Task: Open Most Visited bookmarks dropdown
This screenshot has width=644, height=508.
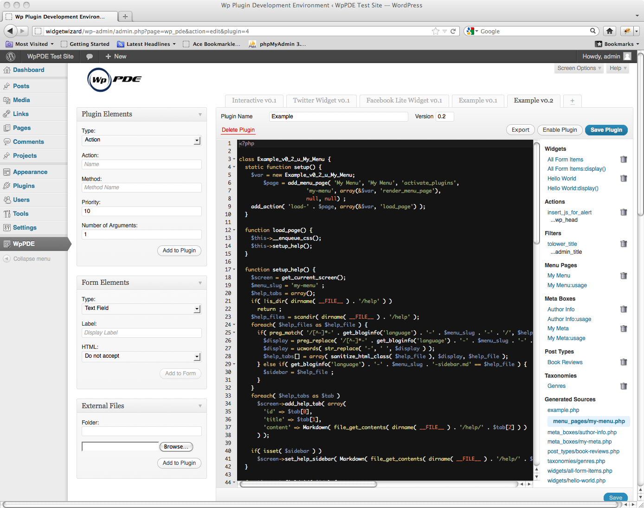Action: tap(30, 44)
